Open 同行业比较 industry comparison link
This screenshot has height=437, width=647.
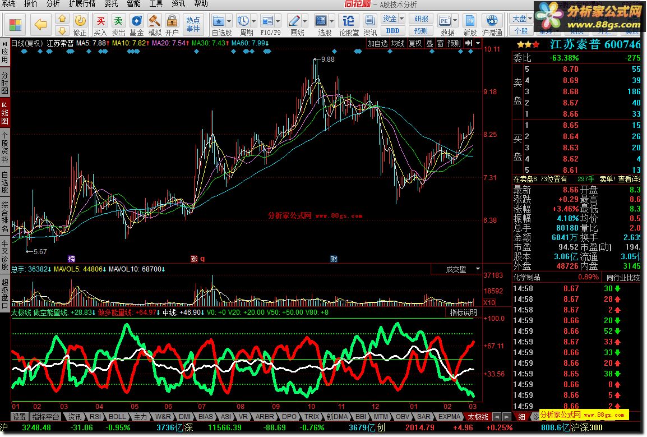coord(623,278)
